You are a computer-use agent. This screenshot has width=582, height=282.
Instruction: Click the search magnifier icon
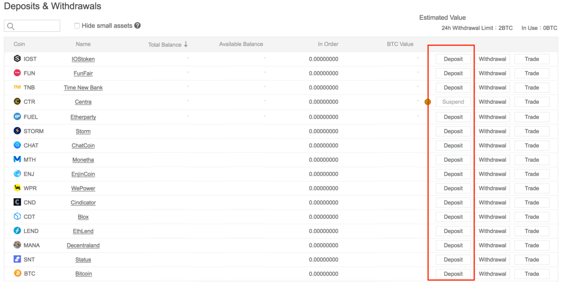click(x=11, y=26)
